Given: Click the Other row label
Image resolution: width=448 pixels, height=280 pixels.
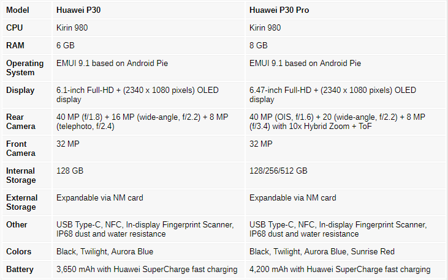Looking at the screenshot, I should coord(17,224).
